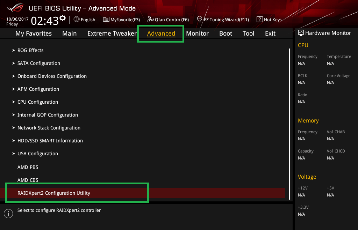Open Onboard Devices Configuration
Viewport: 358px width, 230px height.
[52, 76]
